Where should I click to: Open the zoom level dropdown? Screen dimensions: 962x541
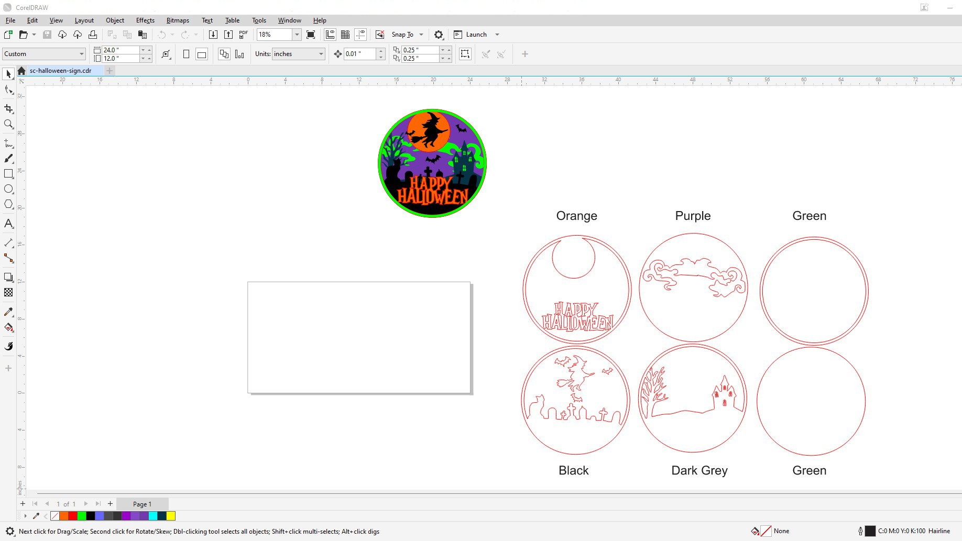tap(297, 35)
